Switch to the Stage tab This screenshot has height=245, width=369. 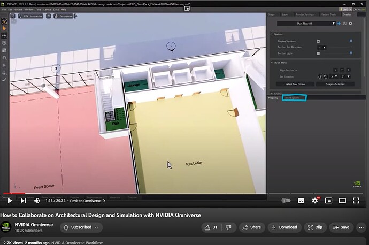point(271,14)
